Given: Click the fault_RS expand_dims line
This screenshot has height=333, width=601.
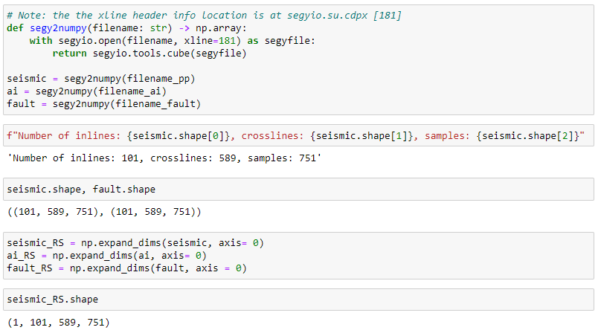Looking at the screenshot, I should (x=126, y=268).
